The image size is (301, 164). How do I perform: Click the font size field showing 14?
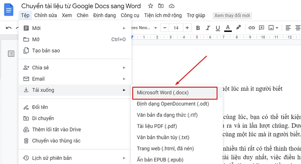pos(176,28)
